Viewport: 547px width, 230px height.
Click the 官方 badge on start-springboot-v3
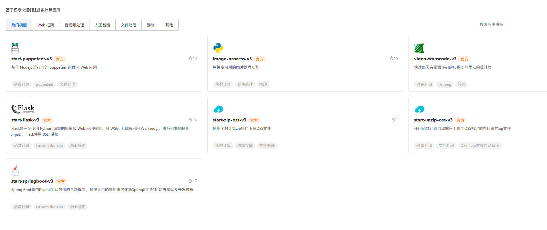point(61,181)
